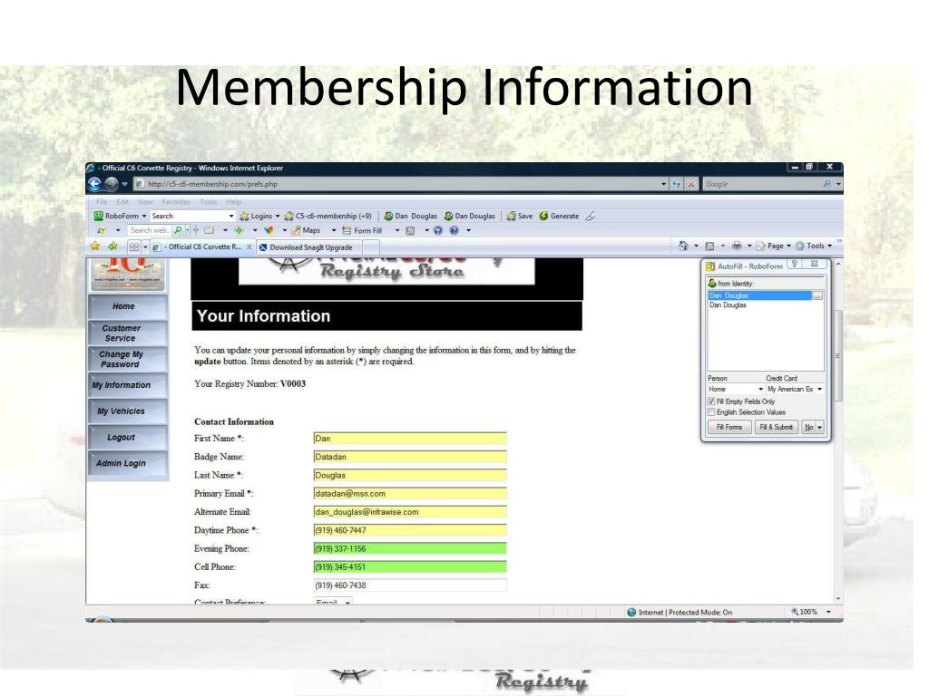The height and width of the screenshot is (696, 929).
Task: Click the Logout sidebar button
Action: [x=127, y=438]
